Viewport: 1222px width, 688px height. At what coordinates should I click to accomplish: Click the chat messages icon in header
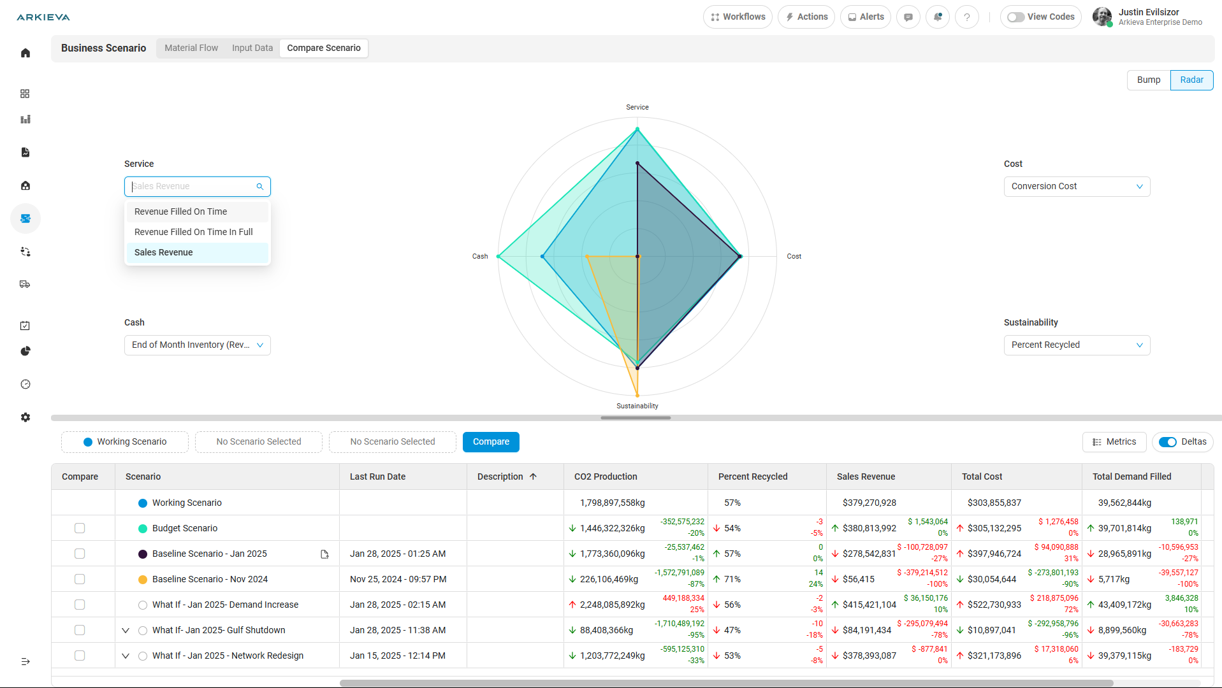tap(908, 17)
